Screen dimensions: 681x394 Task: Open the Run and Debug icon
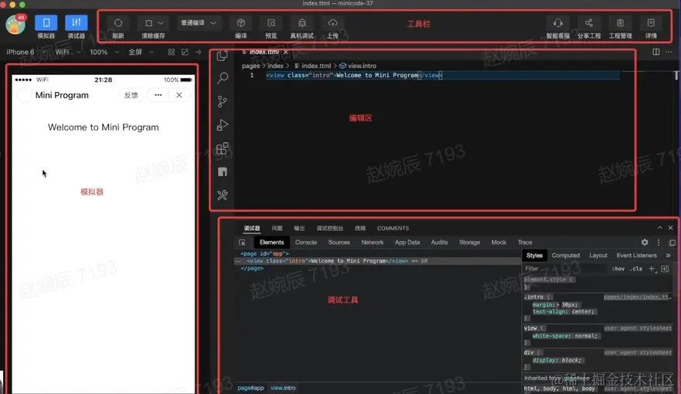pyautogui.click(x=223, y=125)
